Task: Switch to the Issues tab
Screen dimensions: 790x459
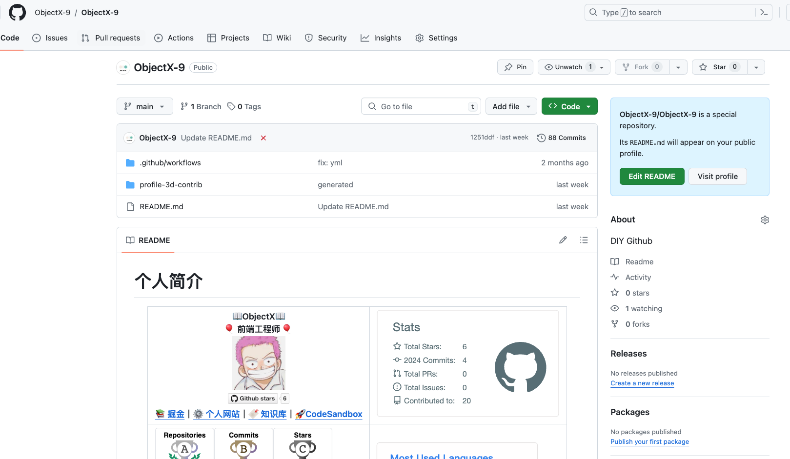Action: click(50, 38)
